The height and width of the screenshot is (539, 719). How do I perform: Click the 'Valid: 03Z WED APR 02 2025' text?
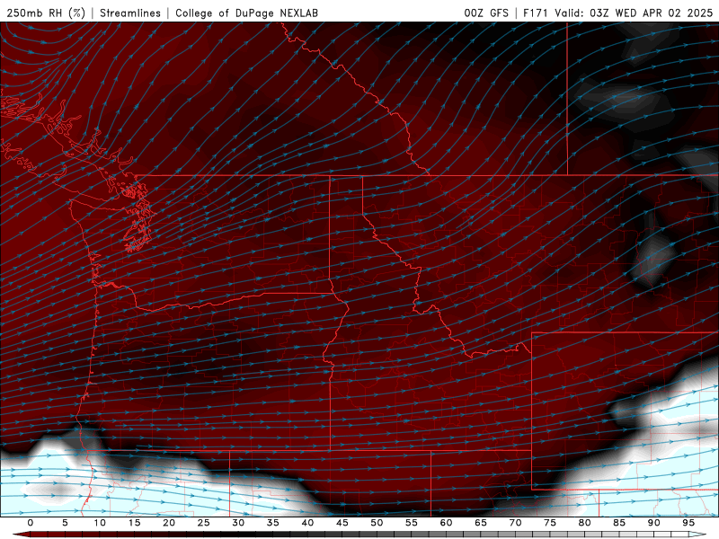click(x=634, y=13)
